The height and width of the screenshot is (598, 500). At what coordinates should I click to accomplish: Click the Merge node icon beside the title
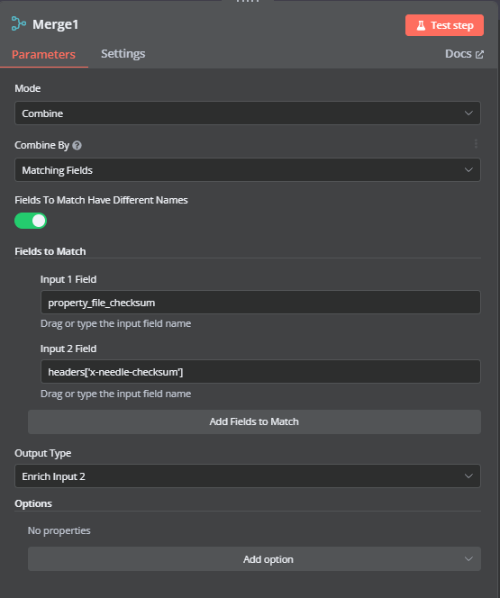[18, 23]
